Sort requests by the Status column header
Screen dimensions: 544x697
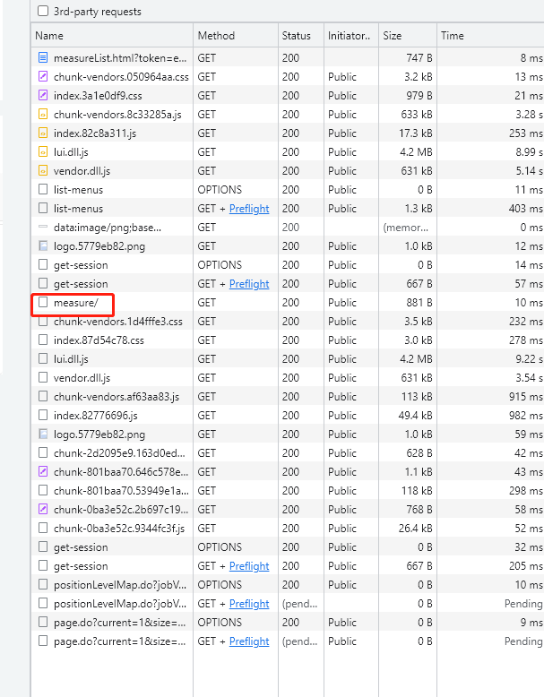(x=296, y=36)
